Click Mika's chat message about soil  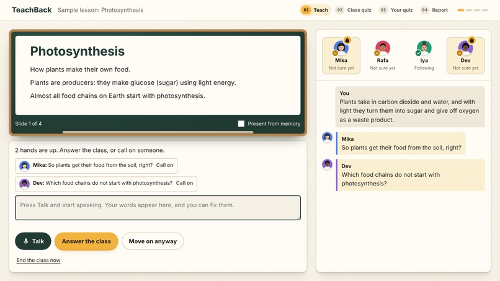coord(401,143)
